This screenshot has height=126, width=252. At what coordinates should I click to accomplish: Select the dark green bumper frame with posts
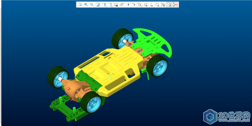(x=64, y=107)
